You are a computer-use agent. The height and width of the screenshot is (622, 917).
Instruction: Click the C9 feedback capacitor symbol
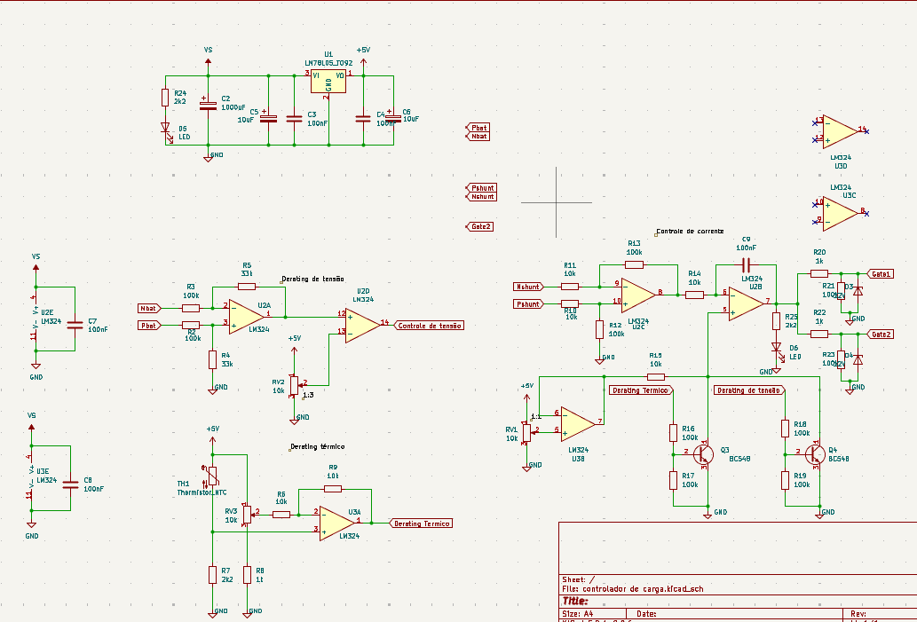pos(746,265)
